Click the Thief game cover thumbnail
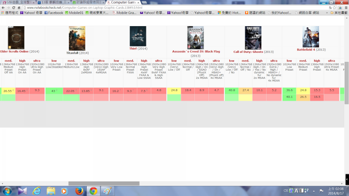349x196 pixels. [138, 36]
